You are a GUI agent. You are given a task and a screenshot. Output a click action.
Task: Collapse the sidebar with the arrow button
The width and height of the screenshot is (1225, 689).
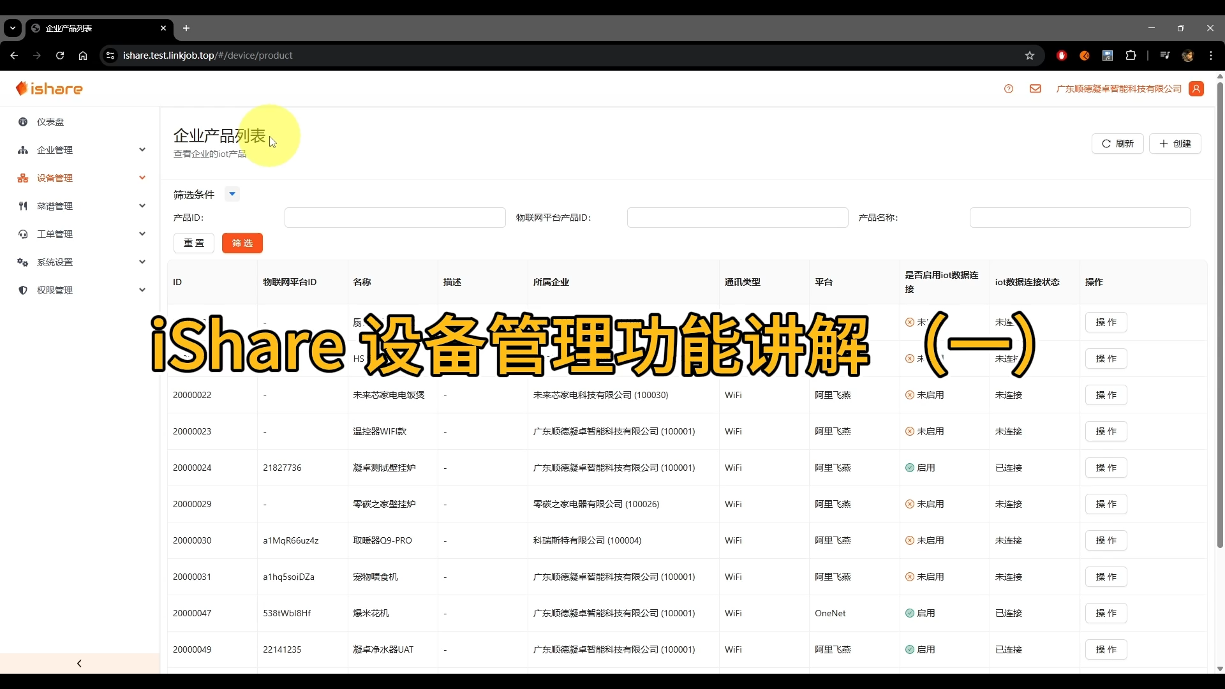[x=78, y=663]
